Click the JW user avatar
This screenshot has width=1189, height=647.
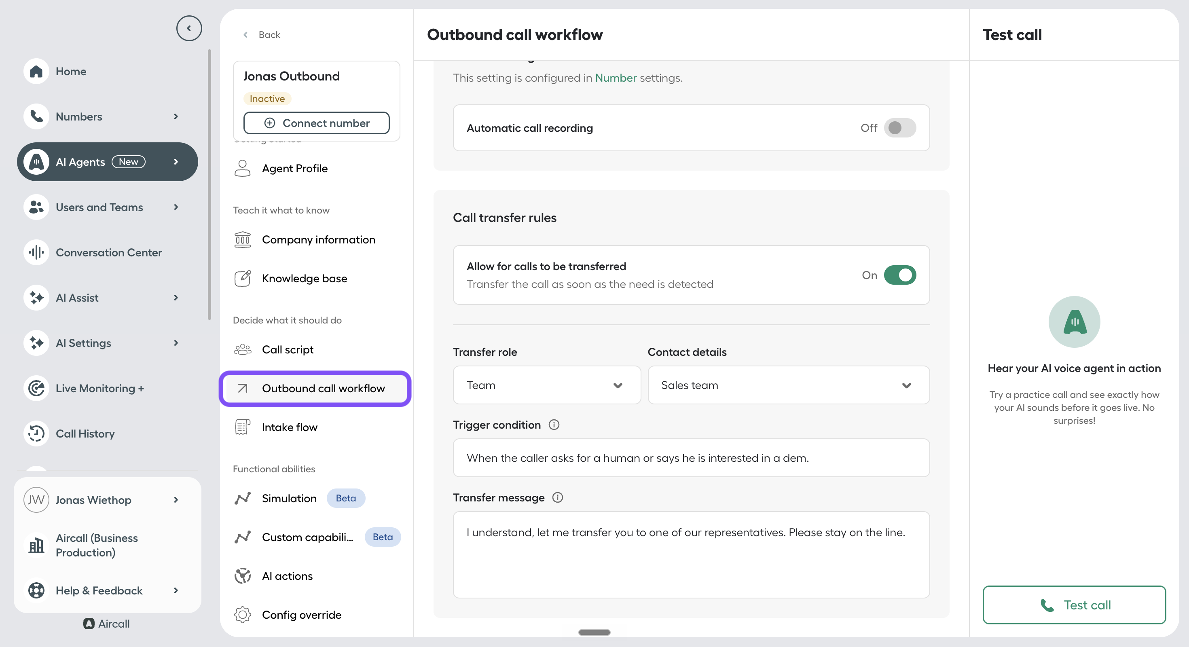[x=36, y=500]
